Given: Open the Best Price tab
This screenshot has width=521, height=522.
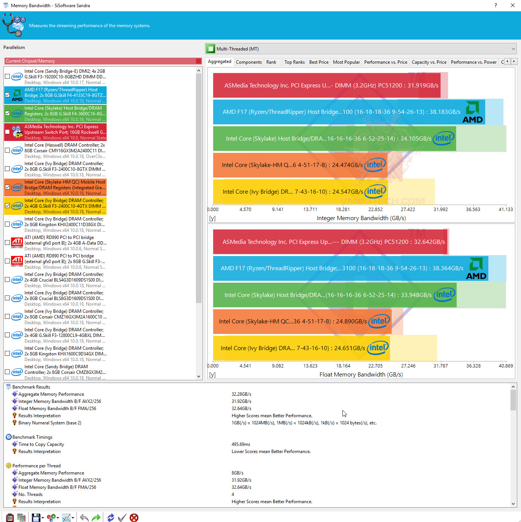Looking at the screenshot, I should tap(319, 62).
